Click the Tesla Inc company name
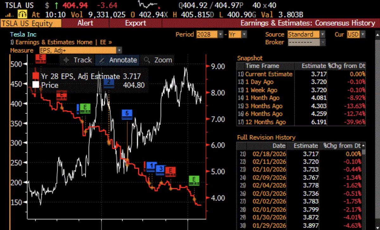This screenshot has width=380, height=230. coord(23,34)
